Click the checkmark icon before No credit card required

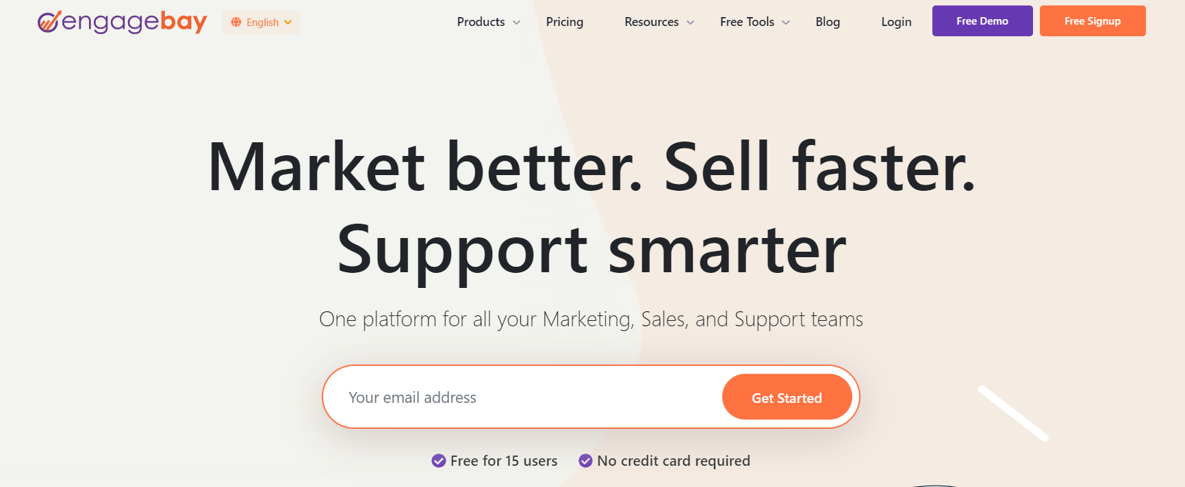click(x=585, y=461)
